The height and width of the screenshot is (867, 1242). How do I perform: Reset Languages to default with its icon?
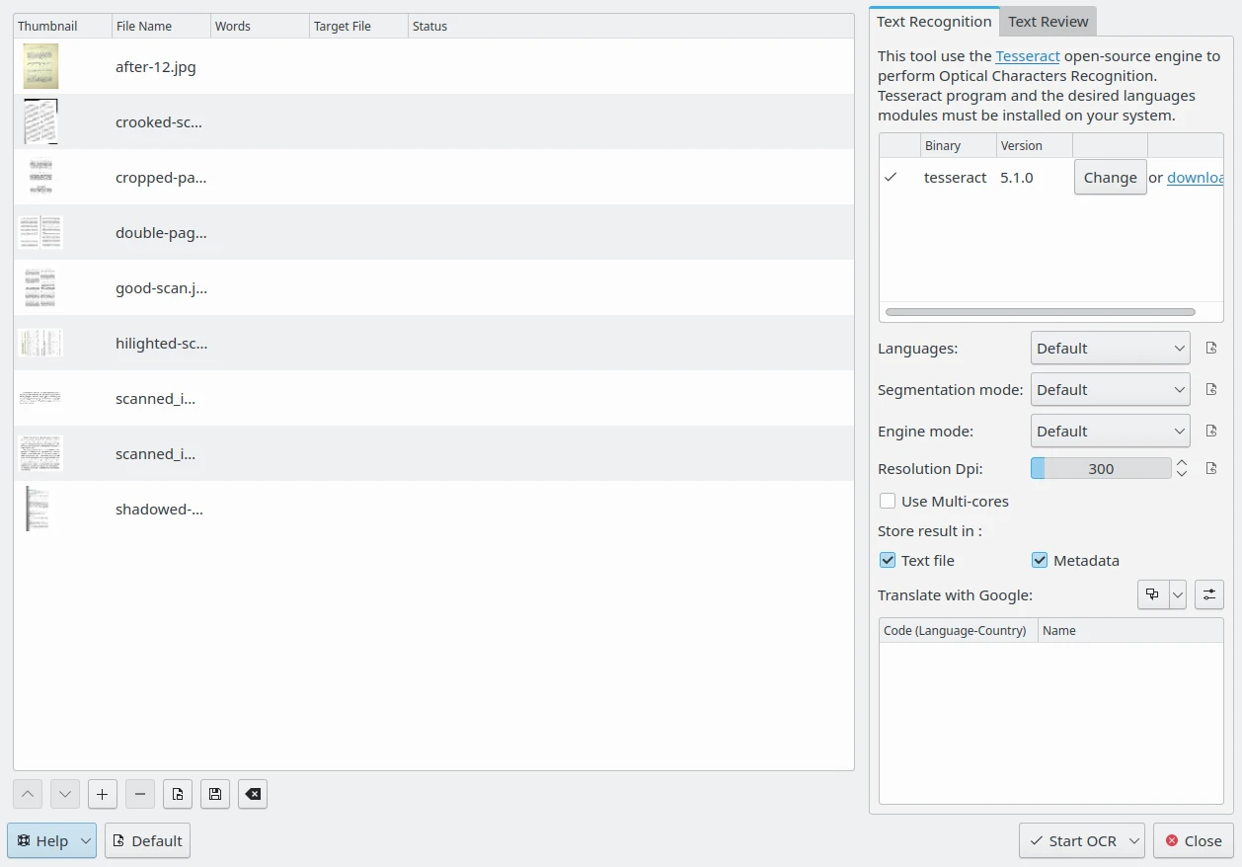(1211, 348)
